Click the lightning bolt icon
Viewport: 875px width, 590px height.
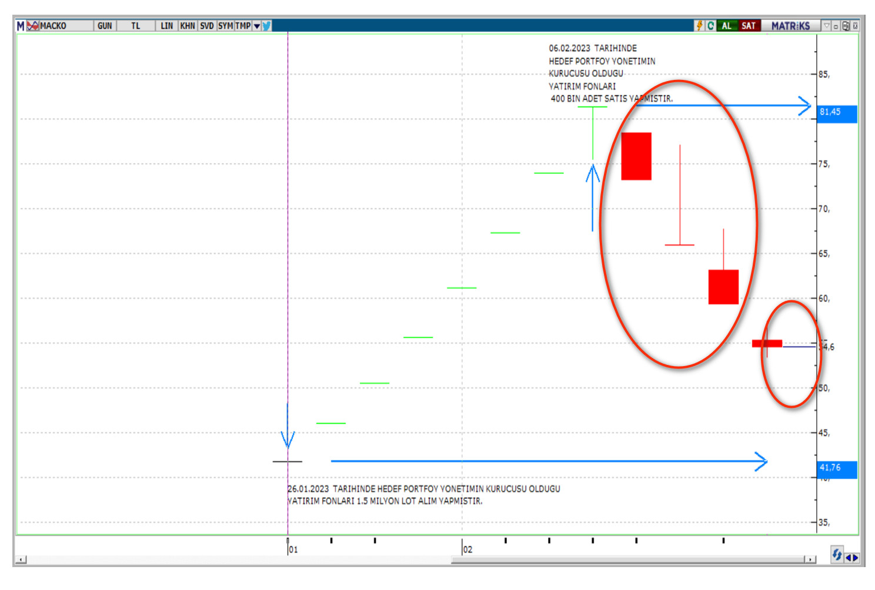click(700, 26)
